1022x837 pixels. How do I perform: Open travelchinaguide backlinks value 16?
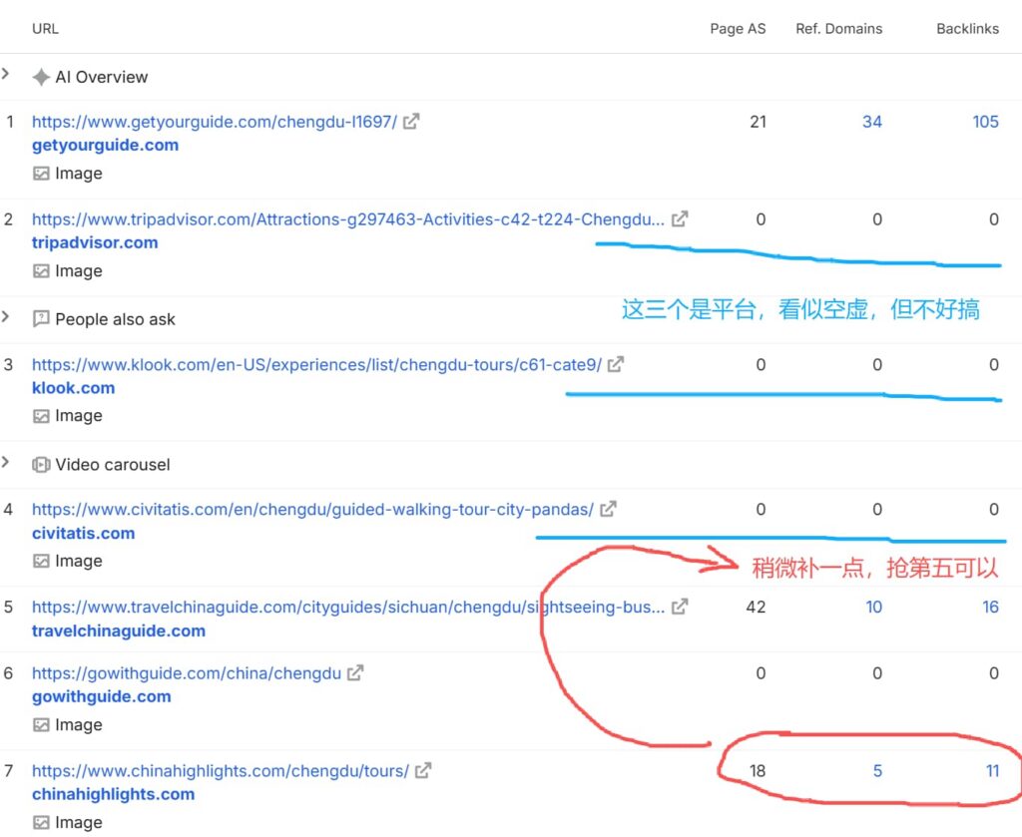(991, 608)
